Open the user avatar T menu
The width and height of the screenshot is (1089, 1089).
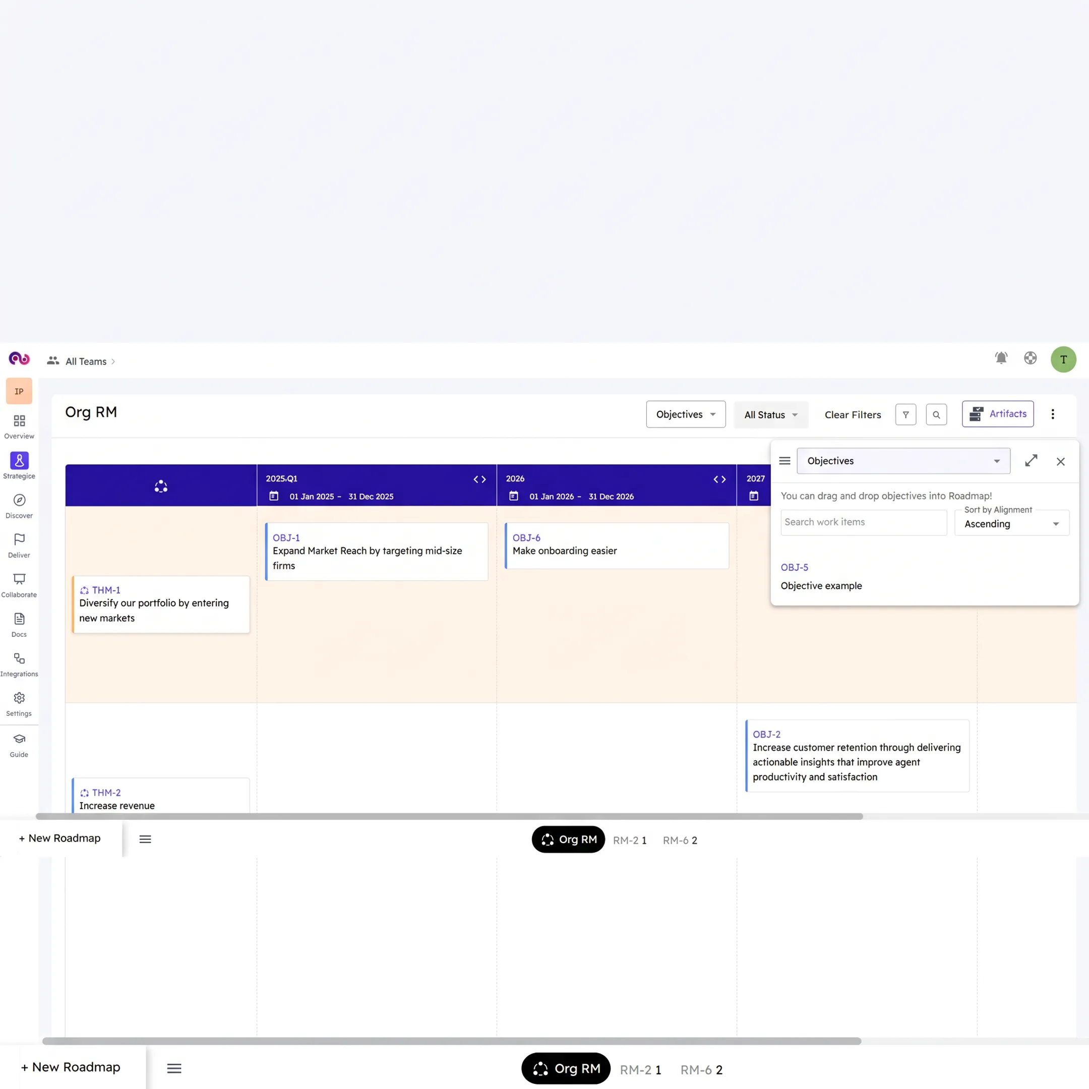tap(1063, 359)
